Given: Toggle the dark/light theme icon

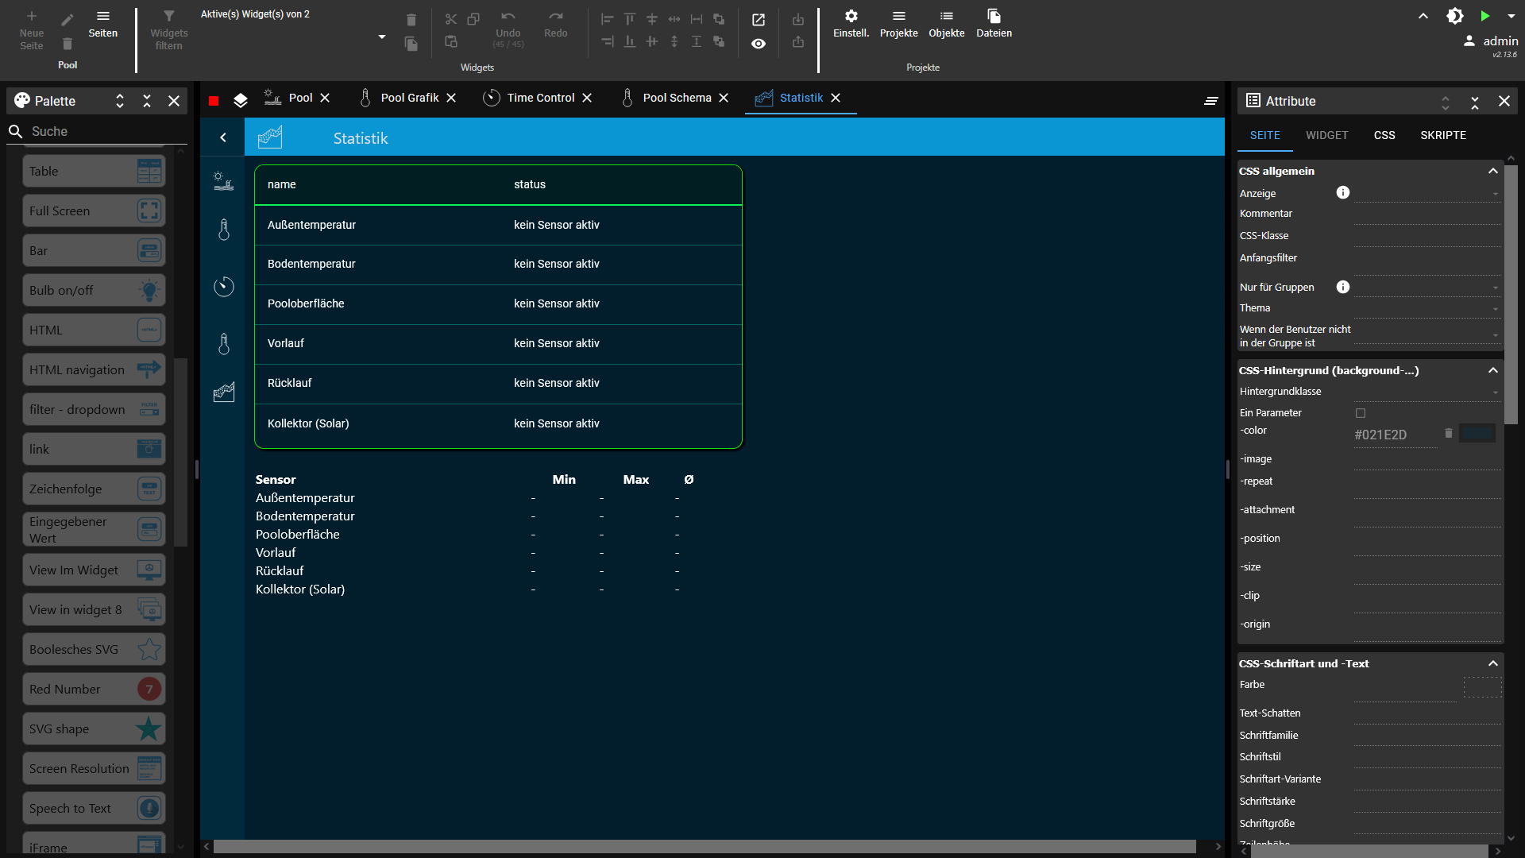Looking at the screenshot, I should (1454, 16).
